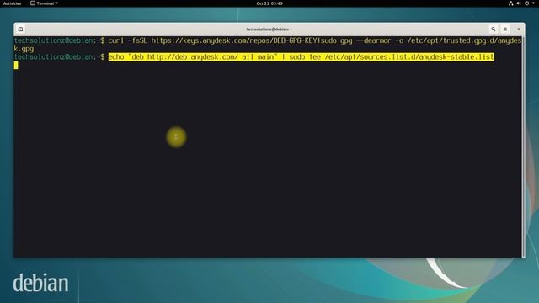Close the terminal window
539x303 pixels.
point(519,29)
